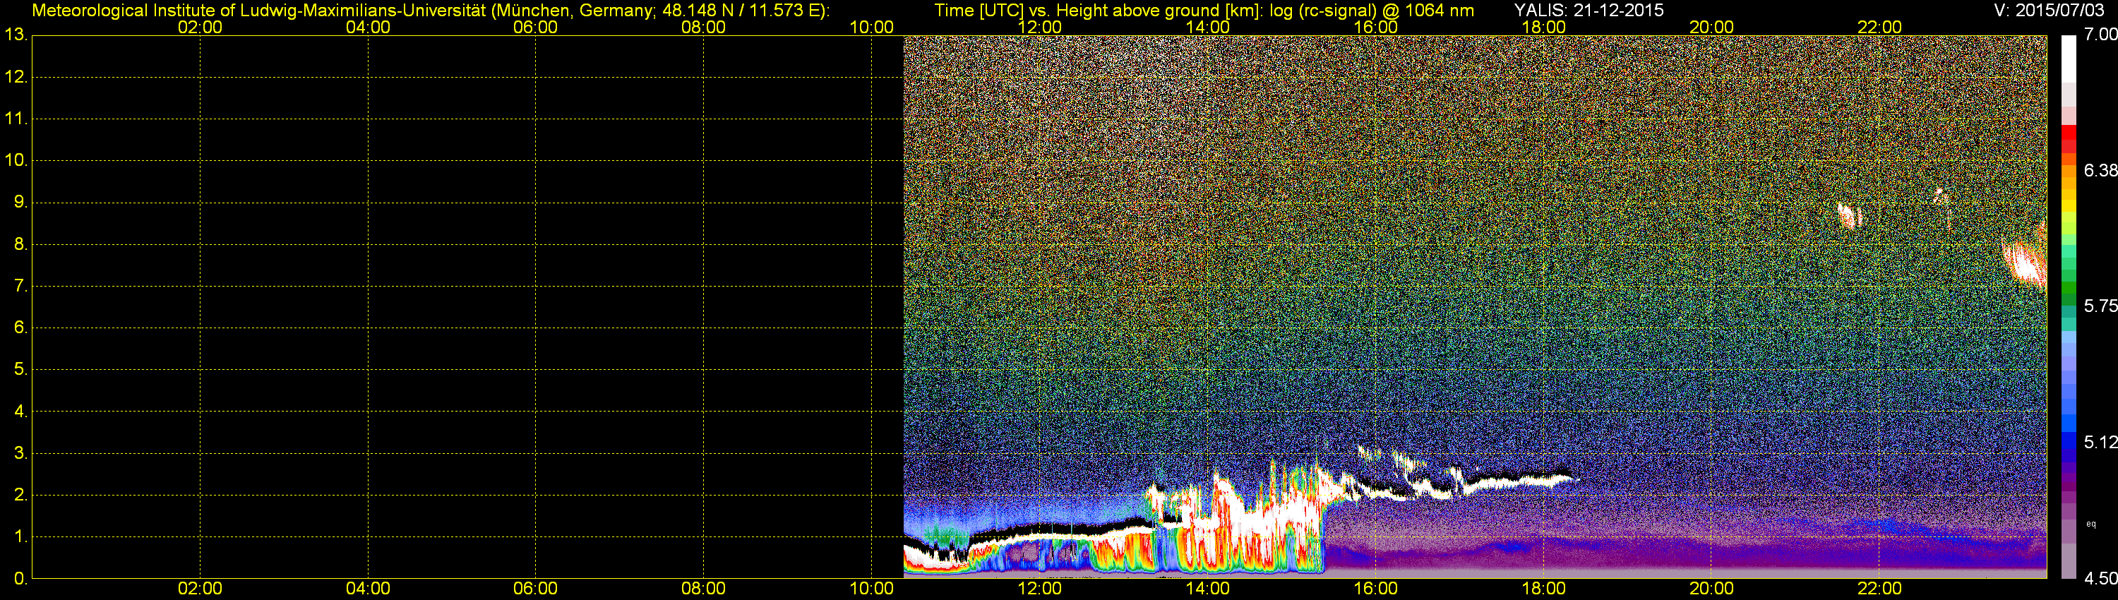This screenshot has width=2118, height=600.
Task: Click the 10 km height axis label
Action: pos(16,160)
